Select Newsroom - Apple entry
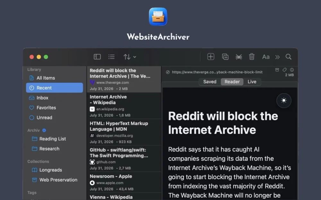 pos(124,182)
